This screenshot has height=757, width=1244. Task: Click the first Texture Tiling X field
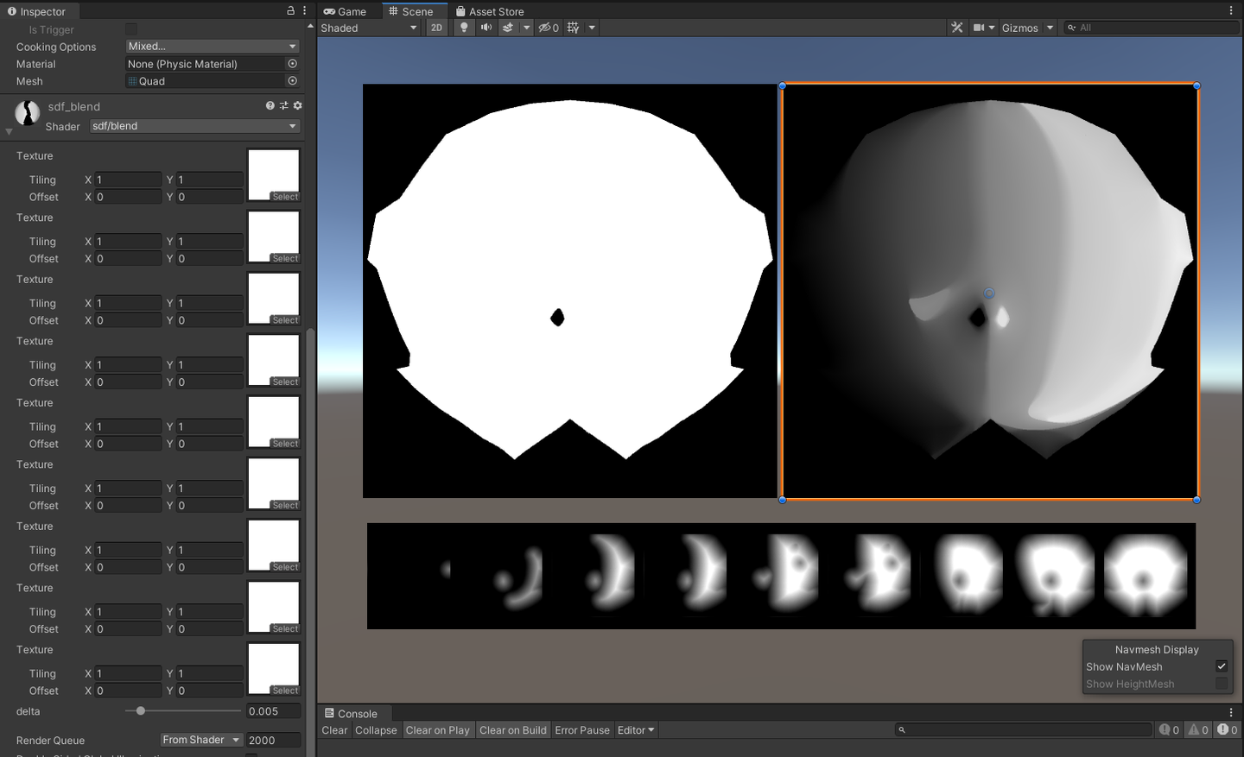[128, 180]
